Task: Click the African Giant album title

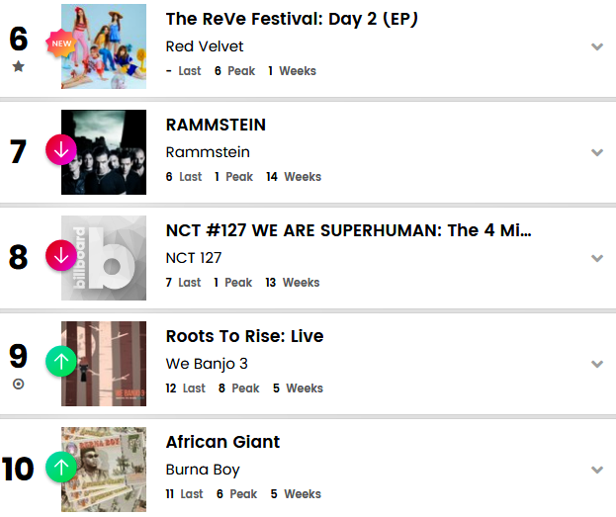Action: (222, 442)
